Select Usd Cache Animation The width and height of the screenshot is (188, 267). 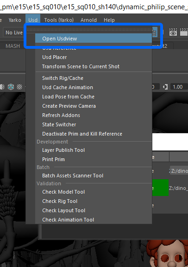point(94,87)
